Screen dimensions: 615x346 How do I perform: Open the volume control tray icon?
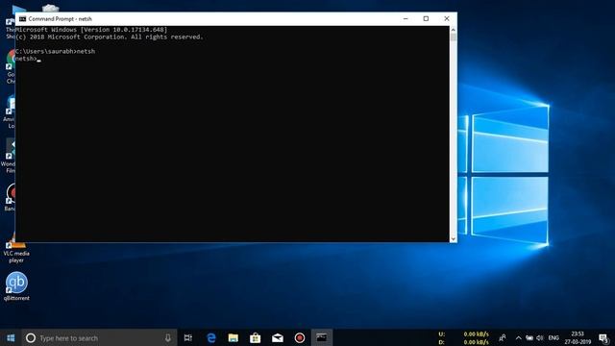540,337
